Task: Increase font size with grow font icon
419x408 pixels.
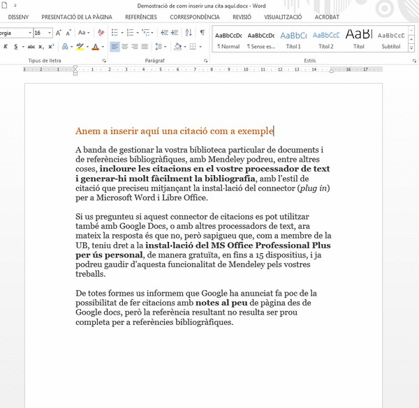Action: pos(59,33)
